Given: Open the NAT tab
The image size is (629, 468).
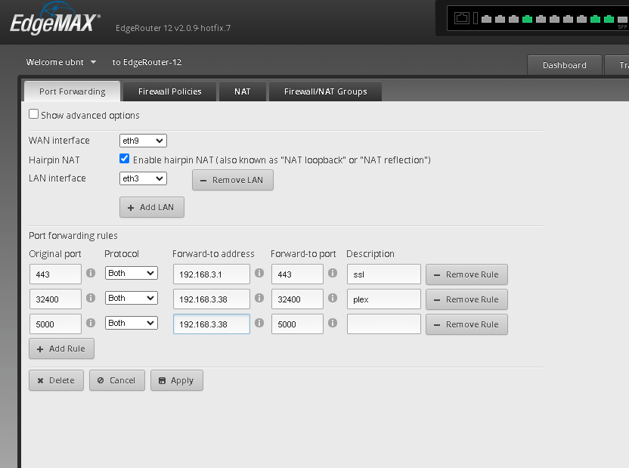Looking at the screenshot, I should 242,91.
